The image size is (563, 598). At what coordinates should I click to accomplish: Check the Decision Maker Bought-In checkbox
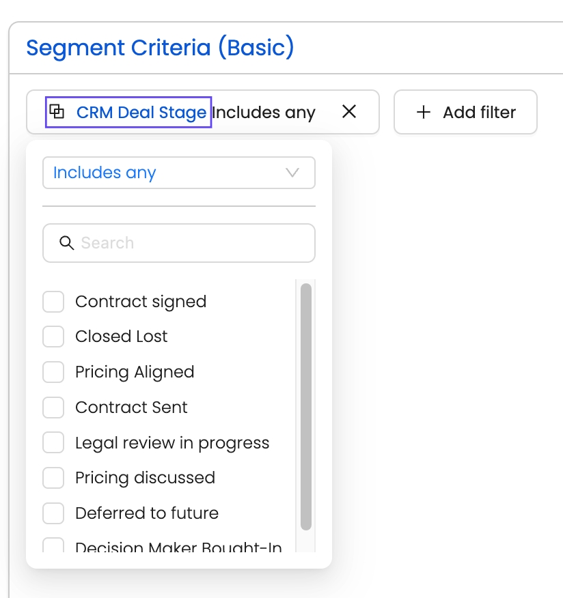point(53,545)
